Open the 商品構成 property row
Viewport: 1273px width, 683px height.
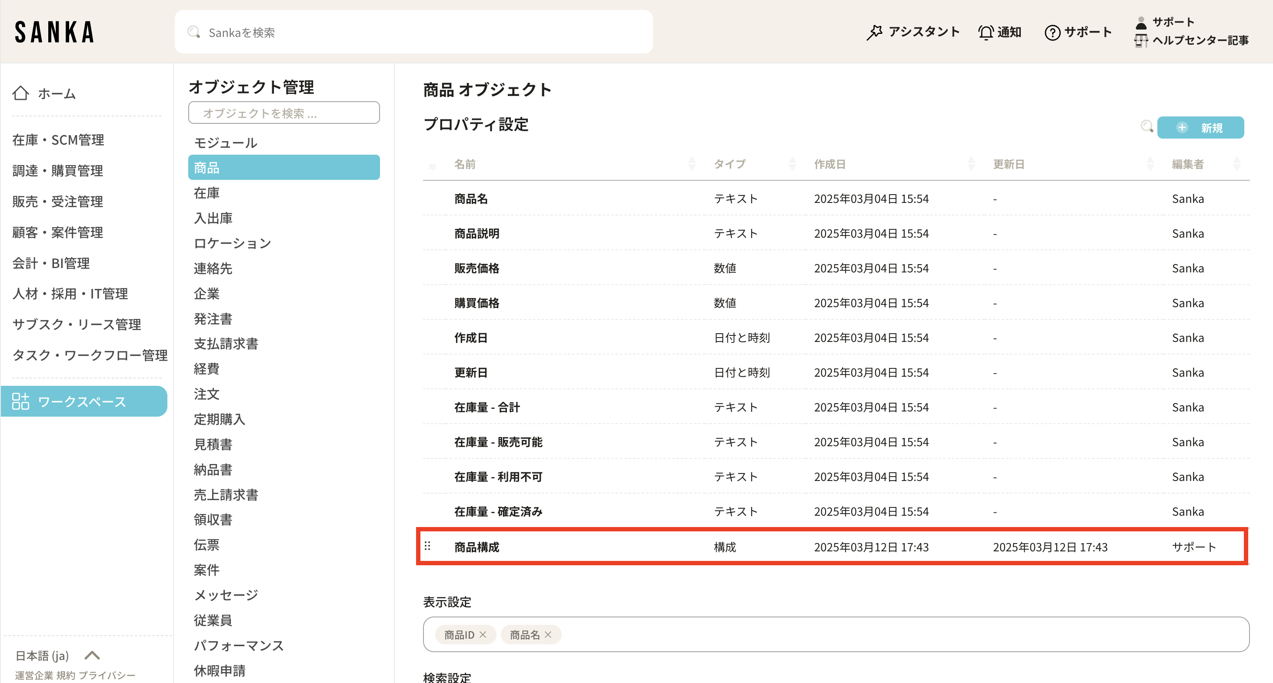click(x=477, y=547)
